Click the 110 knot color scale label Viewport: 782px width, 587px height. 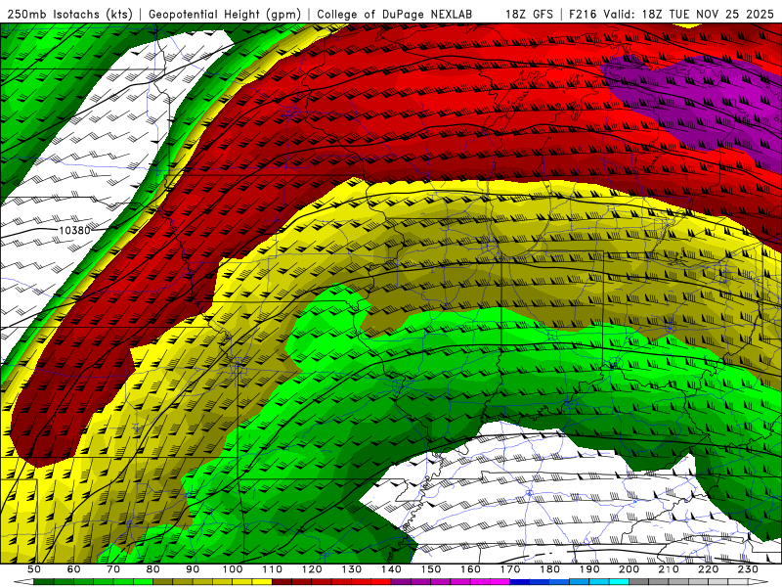pyautogui.click(x=272, y=569)
